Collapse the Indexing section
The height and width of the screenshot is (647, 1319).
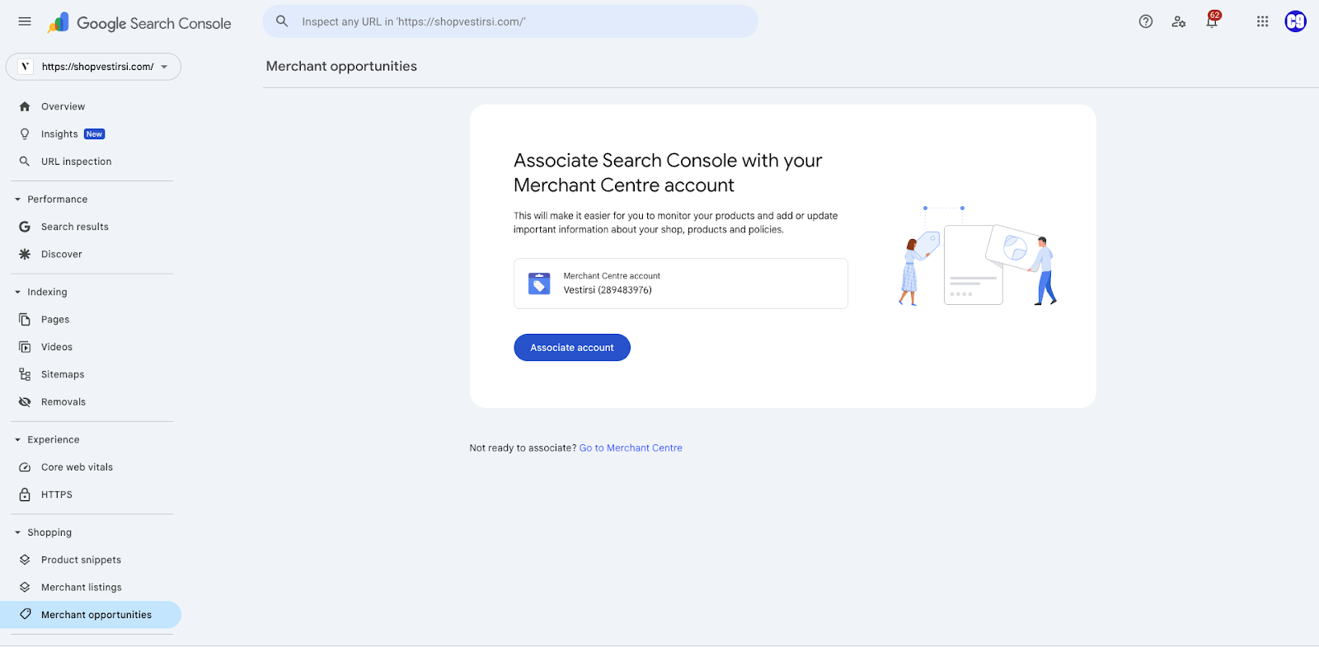tap(18, 292)
